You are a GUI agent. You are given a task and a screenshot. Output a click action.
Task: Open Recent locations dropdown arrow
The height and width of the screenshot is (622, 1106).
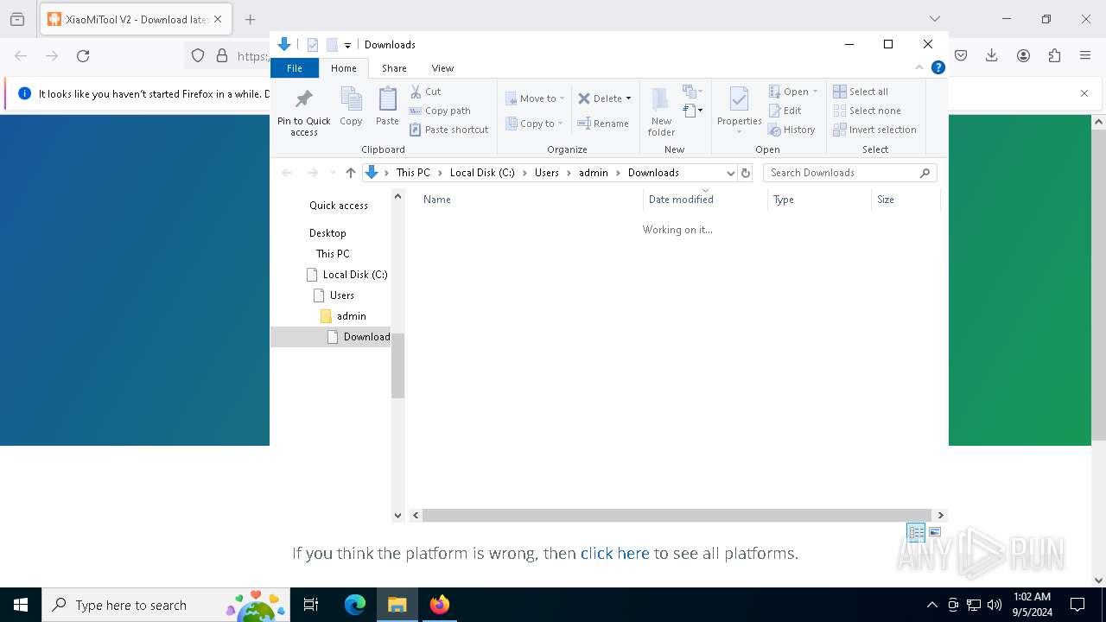click(332, 173)
